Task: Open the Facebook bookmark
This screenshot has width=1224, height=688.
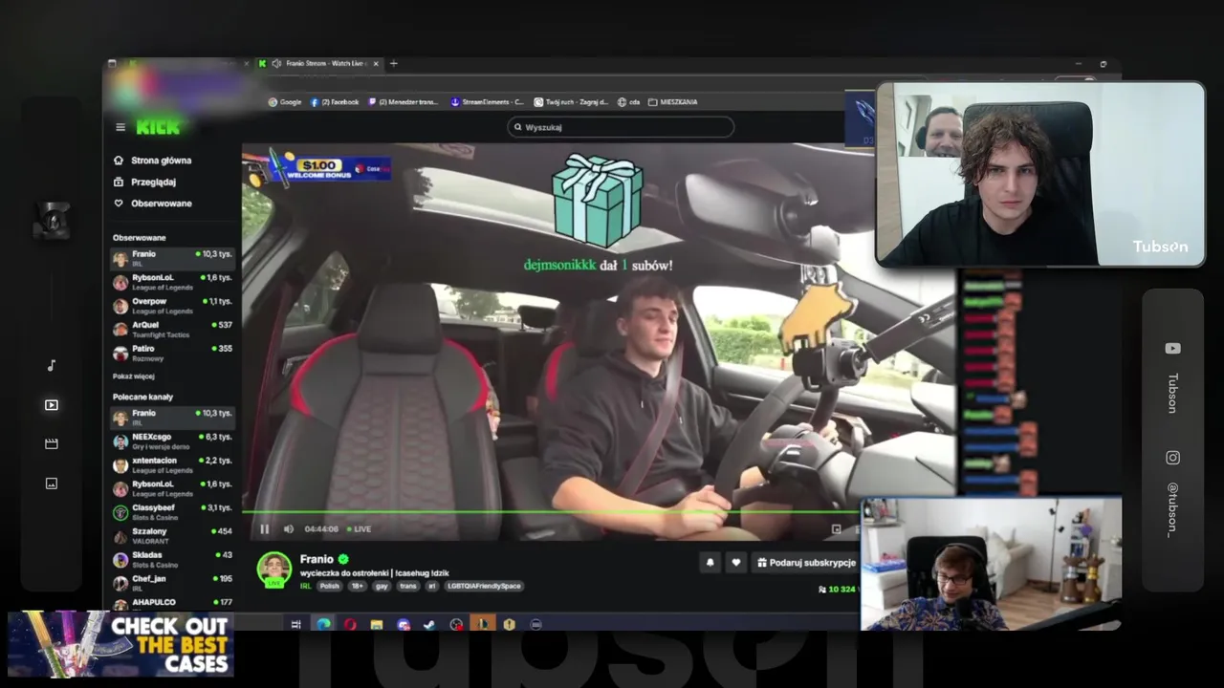Action: [335, 102]
